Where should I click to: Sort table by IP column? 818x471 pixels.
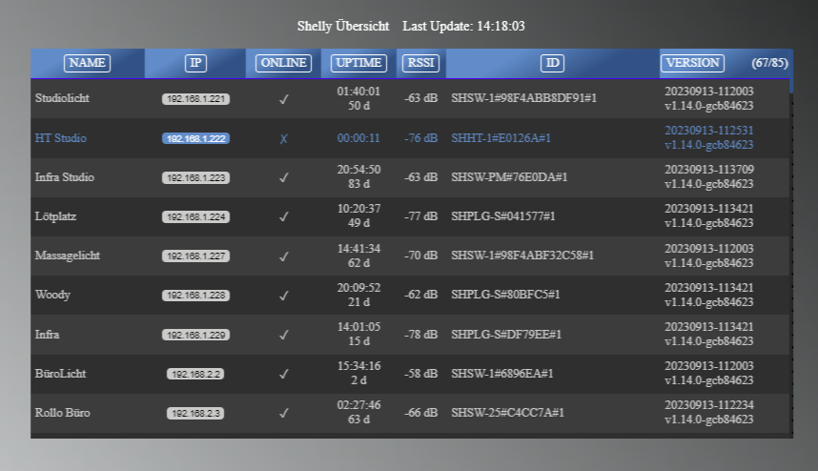pos(195,63)
